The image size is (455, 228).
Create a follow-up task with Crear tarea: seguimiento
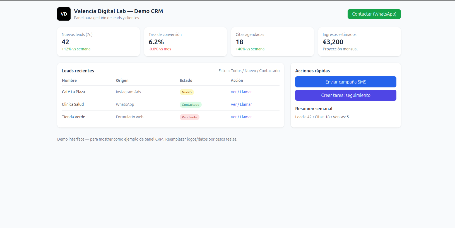[345, 95]
